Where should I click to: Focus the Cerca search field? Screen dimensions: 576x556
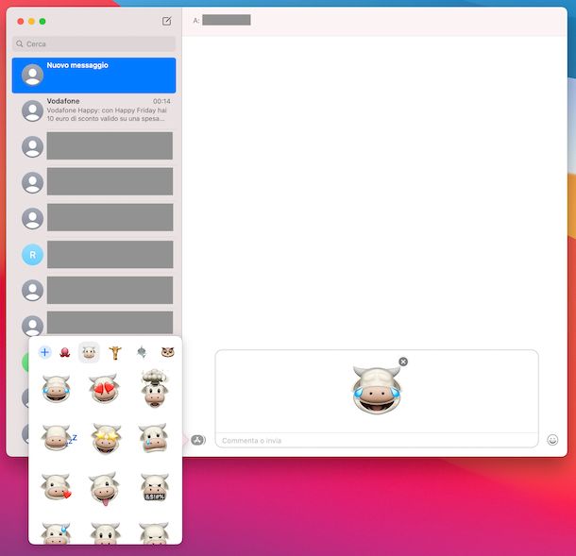pos(94,43)
